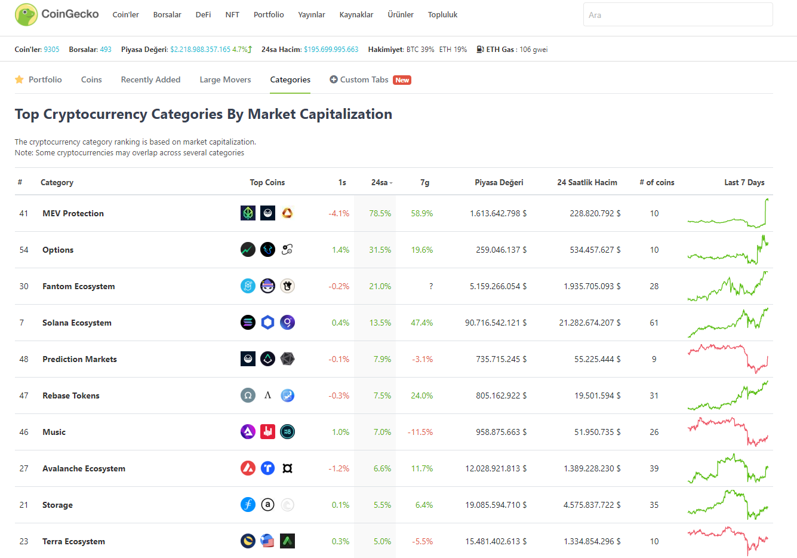Click Terra Luna icon in Terra Ecosystem row
The width and height of the screenshot is (797, 558).
[248, 541]
